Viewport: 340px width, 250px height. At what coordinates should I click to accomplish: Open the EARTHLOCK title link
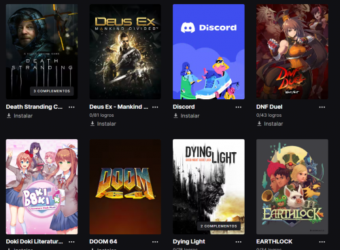click(274, 242)
